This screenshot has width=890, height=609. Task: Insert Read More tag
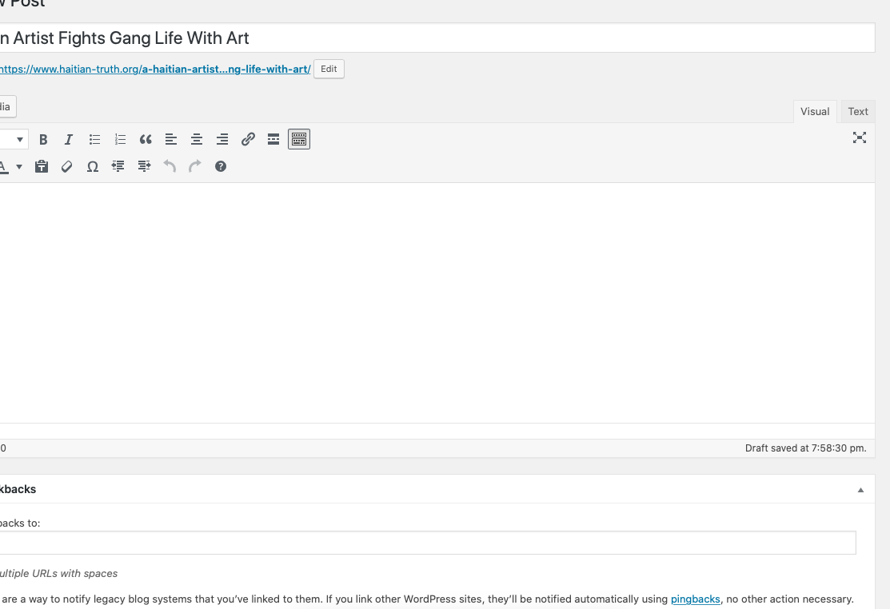[x=273, y=140]
